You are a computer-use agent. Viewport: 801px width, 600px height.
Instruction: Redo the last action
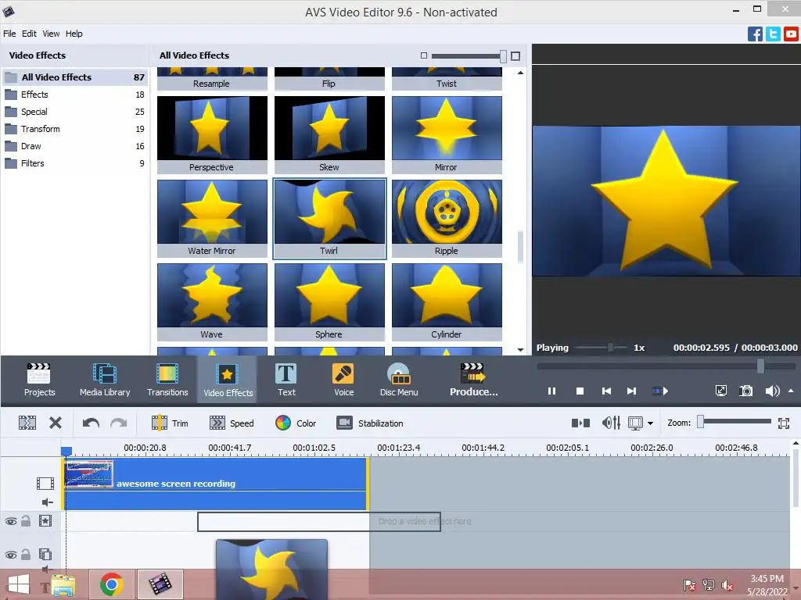pyautogui.click(x=119, y=423)
